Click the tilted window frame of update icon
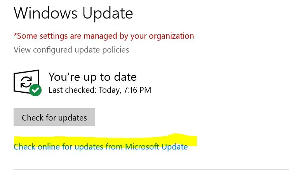The width and height of the screenshot is (289, 175). pyautogui.click(x=26, y=82)
